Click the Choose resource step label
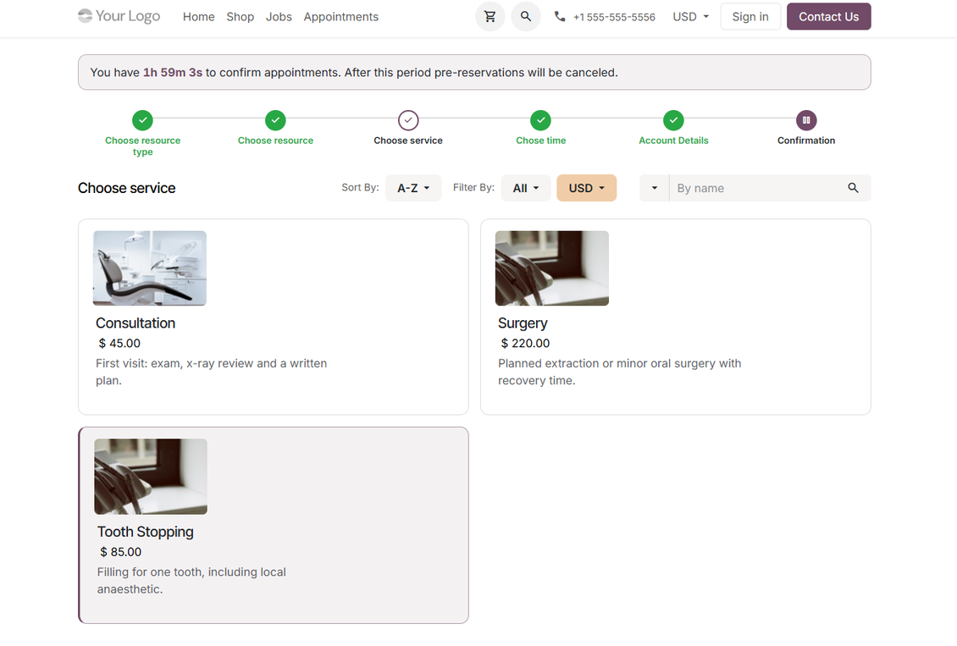The image size is (957, 646). 275,141
